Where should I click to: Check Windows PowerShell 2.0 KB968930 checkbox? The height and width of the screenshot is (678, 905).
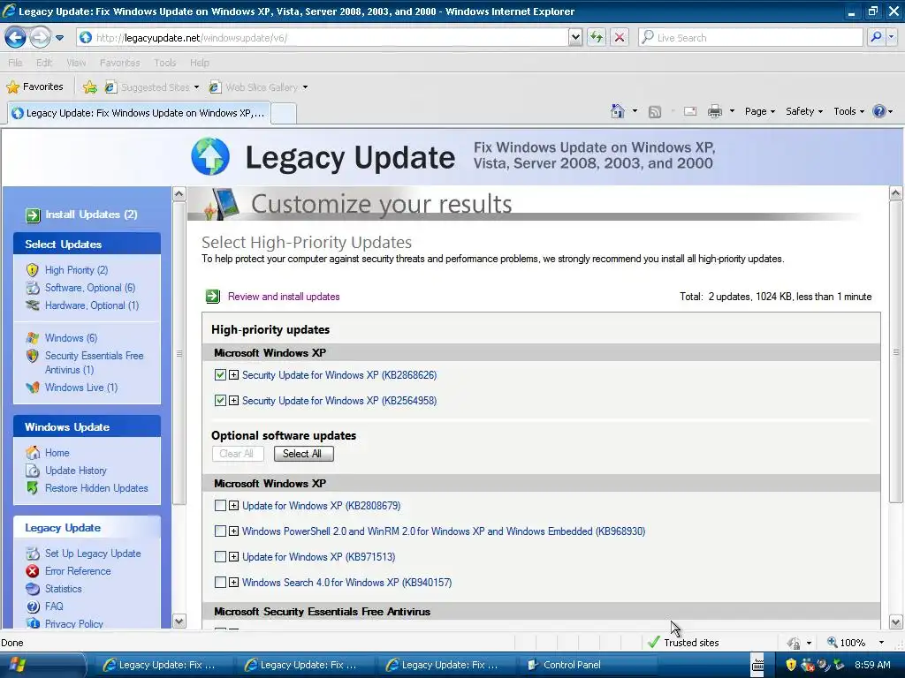(220, 531)
